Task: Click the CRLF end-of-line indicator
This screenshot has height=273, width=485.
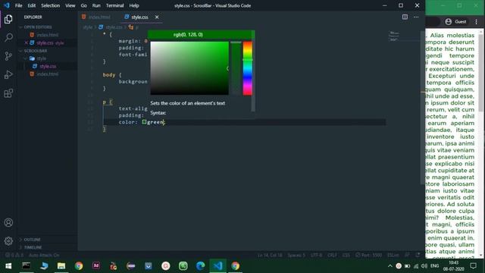Action: [x=332, y=255]
